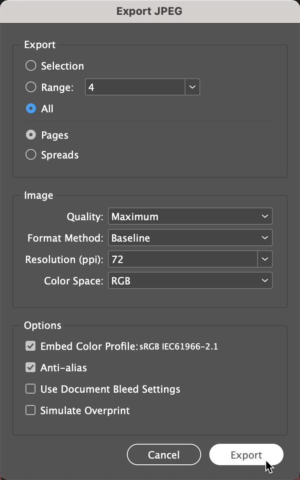The width and height of the screenshot is (300, 480).
Task: Click the Range page number field
Action: (x=135, y=87)
